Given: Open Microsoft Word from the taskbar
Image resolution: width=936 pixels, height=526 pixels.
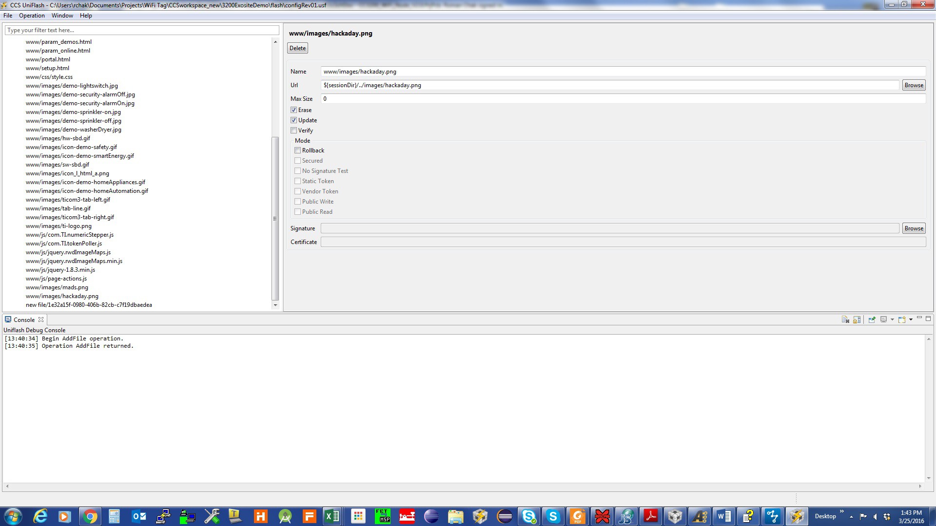Looking at the screenshot, I should pos(724,516).
